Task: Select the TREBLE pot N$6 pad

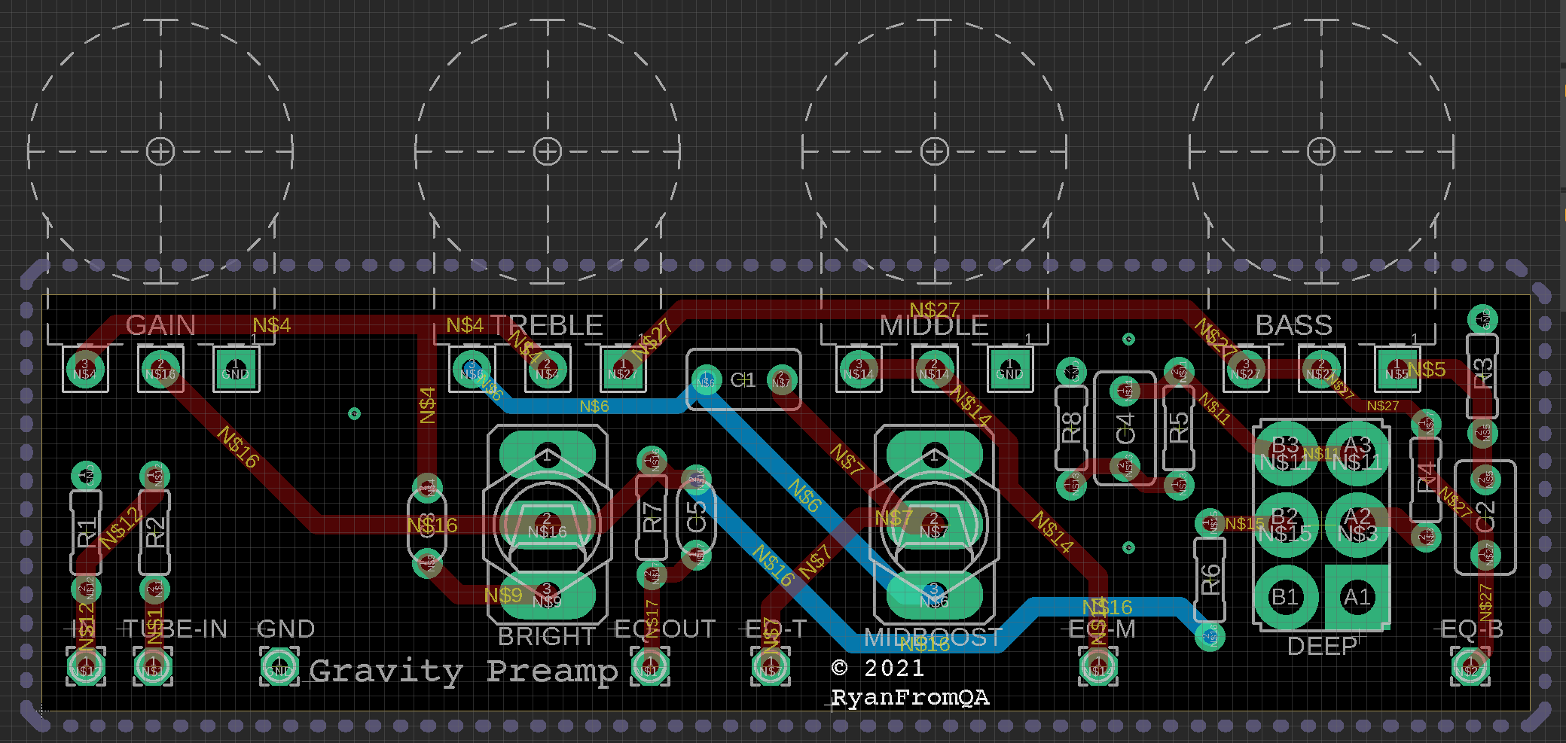Action: point(472,369)
